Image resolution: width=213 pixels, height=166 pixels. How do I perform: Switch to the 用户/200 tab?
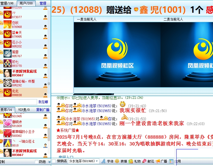pos(26,3)
